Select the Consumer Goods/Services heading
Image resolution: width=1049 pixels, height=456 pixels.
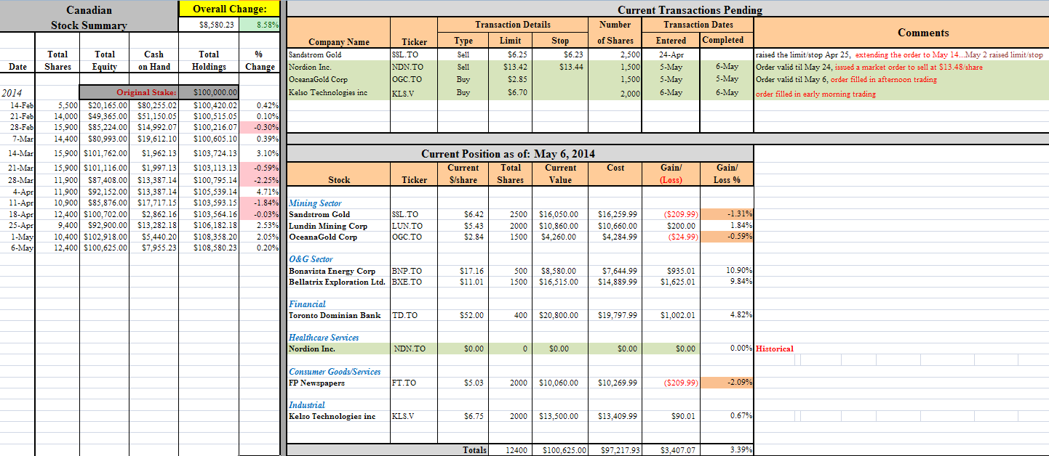click(335, 372)
